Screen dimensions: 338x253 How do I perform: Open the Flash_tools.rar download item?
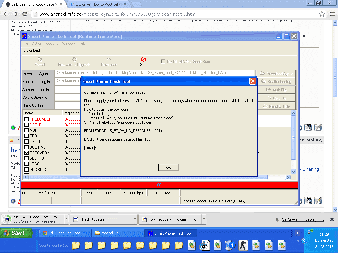101,219
